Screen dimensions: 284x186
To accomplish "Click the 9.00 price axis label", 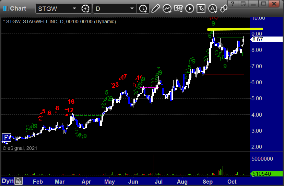I will (257, 34).
